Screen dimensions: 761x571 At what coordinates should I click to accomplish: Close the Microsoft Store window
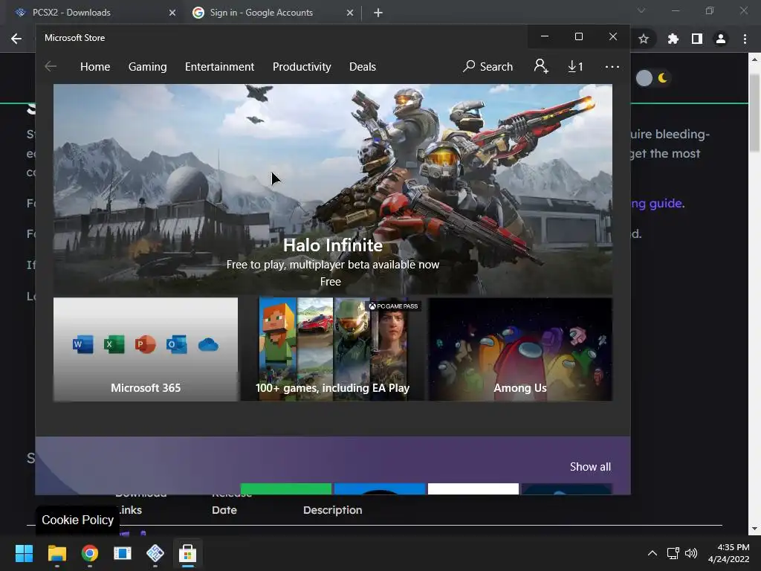coord(613,36)
